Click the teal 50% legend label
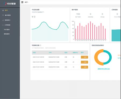 click(119, 58)
